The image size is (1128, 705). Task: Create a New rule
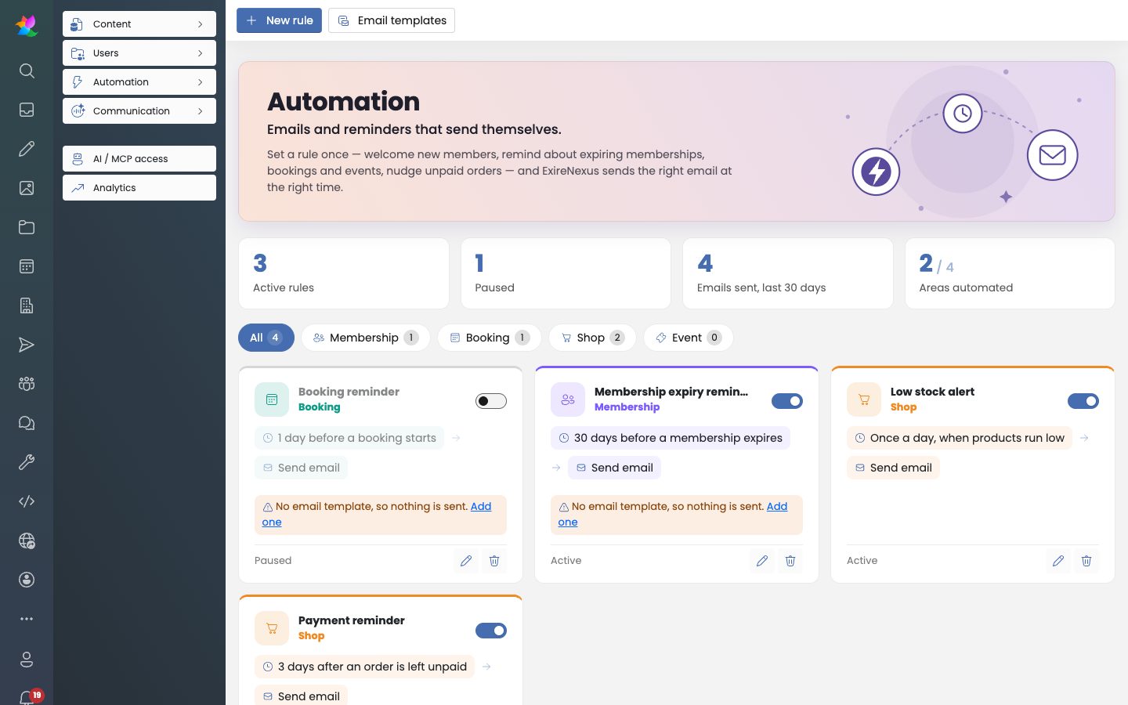(280, 20)
